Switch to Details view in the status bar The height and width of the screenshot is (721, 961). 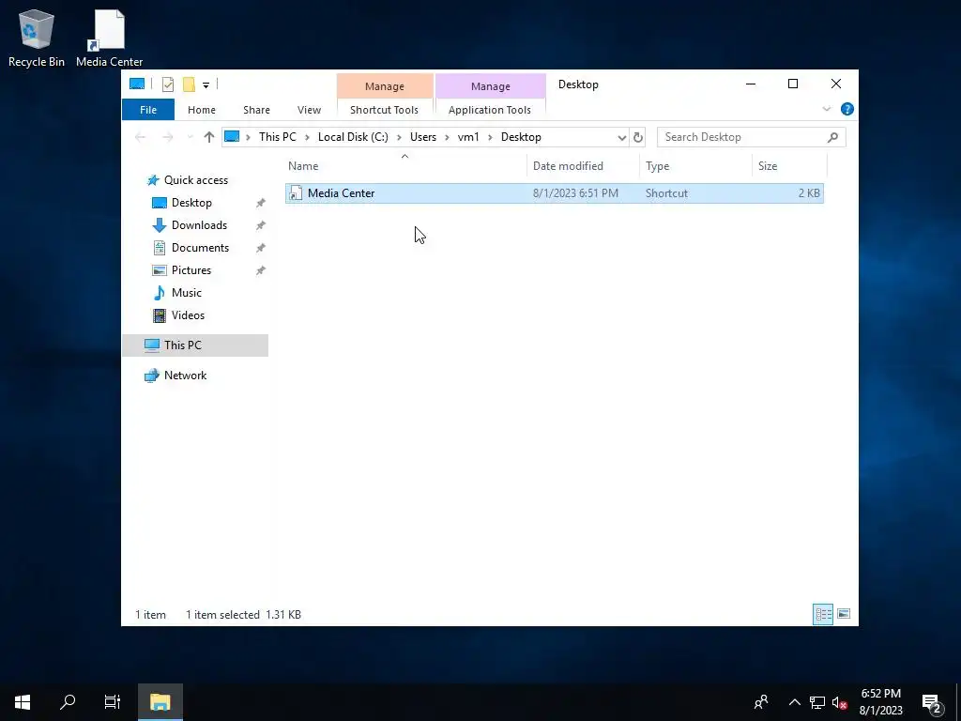(x=823, y=614)
